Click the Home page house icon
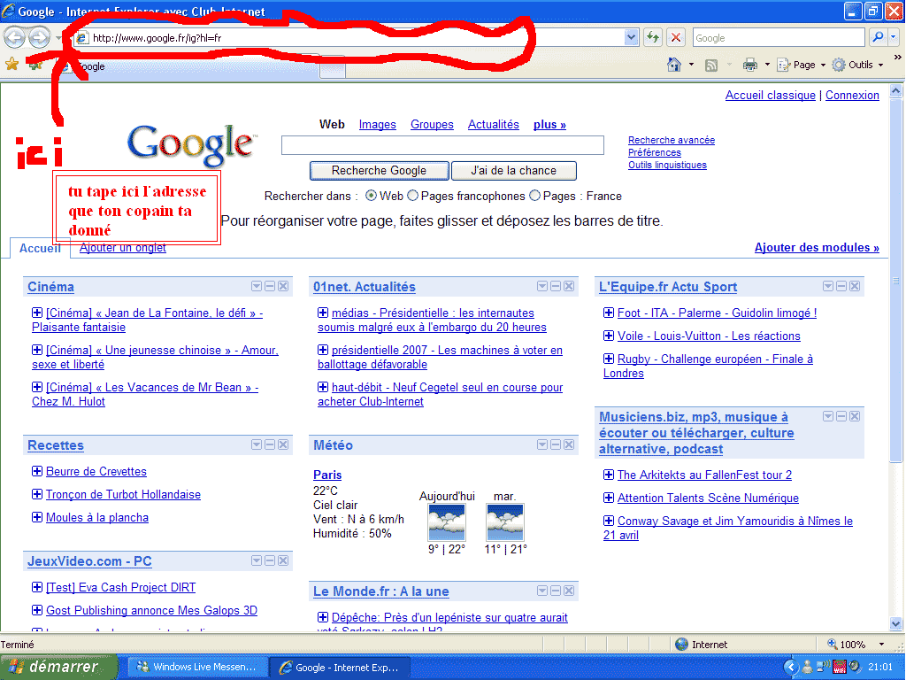906x680 pixels. click(673, 65)
